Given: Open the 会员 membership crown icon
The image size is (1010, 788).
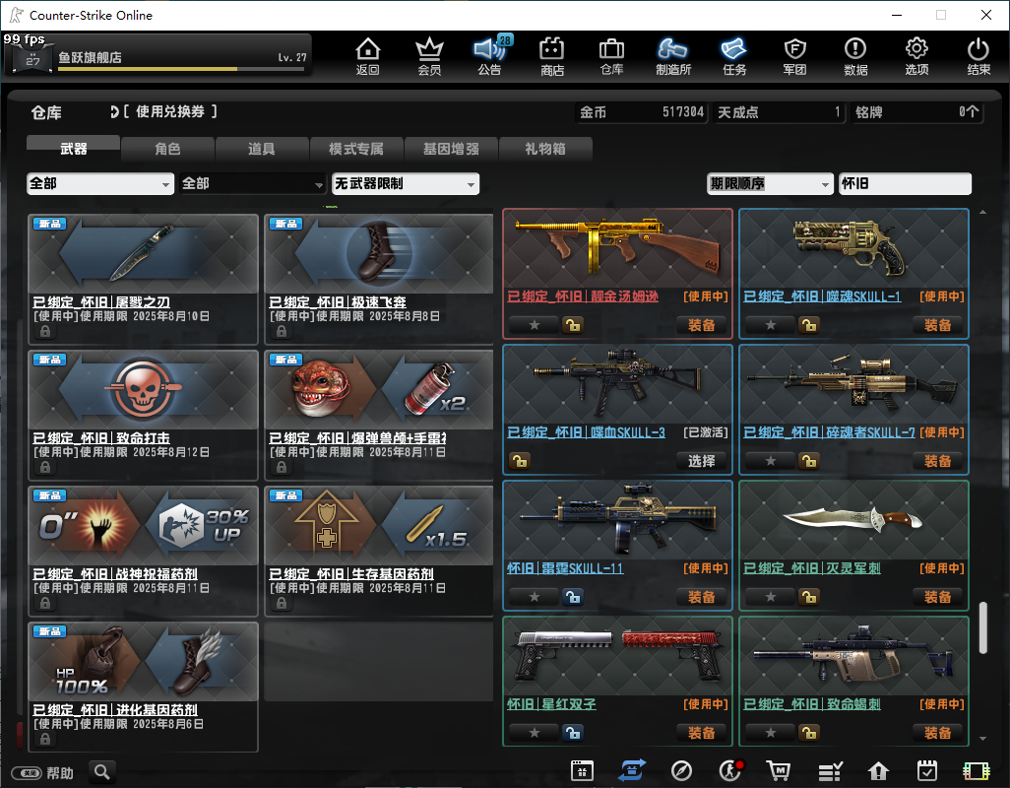Looking at the screenshot, I should pos(429,56).
